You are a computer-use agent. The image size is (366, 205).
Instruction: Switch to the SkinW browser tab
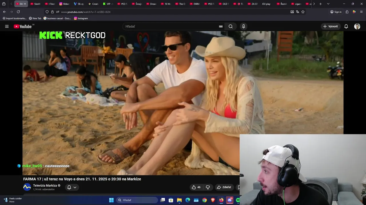[x=35, y=4]
